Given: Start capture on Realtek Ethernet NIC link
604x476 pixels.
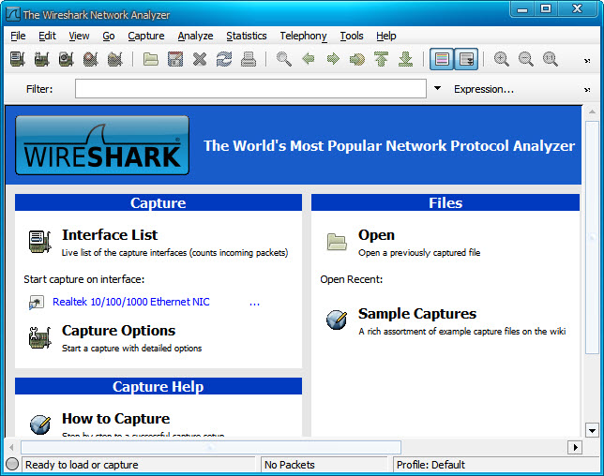Looking at the screenshot, I should [x=131, y=302].
